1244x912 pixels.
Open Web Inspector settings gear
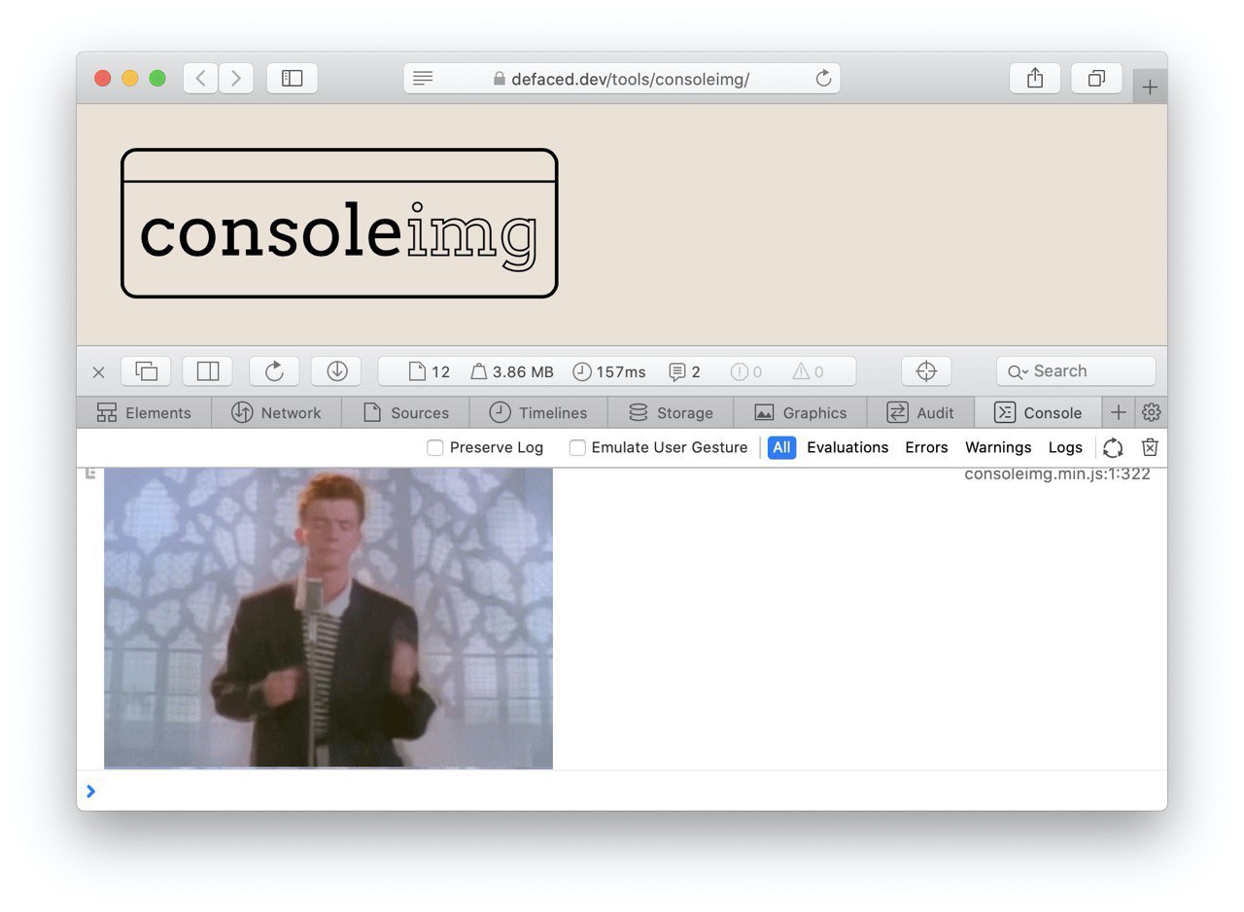pyautogui.click(x=1152, y=412)
